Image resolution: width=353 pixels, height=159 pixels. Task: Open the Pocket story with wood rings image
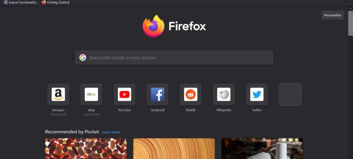pyautogui.click(x=174, y=149)
